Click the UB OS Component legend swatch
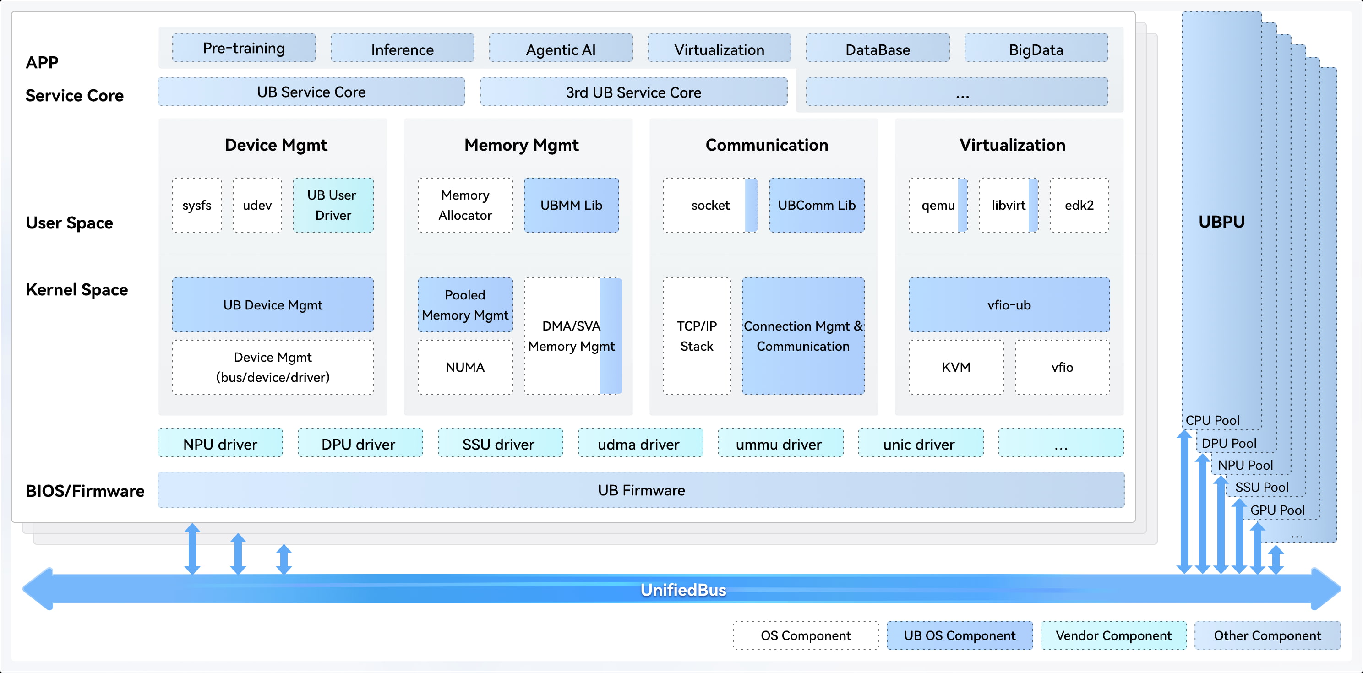 [x=960, y=635]
